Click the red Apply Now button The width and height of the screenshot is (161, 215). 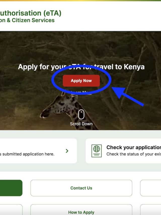click(x=81, y=81)
